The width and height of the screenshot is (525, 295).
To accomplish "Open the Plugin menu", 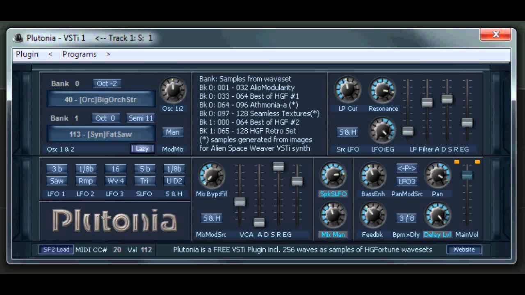I will (27, 54).
